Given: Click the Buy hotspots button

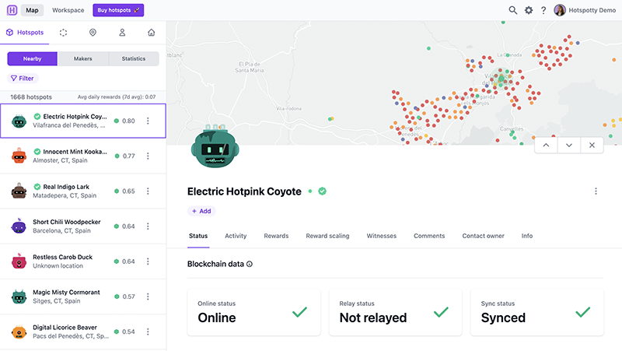Looking at the screenshot, I should 117,10.
